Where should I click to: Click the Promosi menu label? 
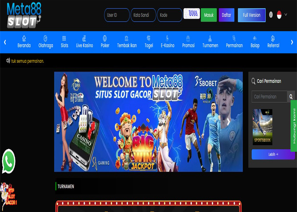188,45
